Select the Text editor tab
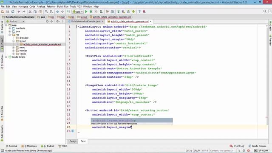The width and height of the screenshot is (272, 153). tap(83, 142)
